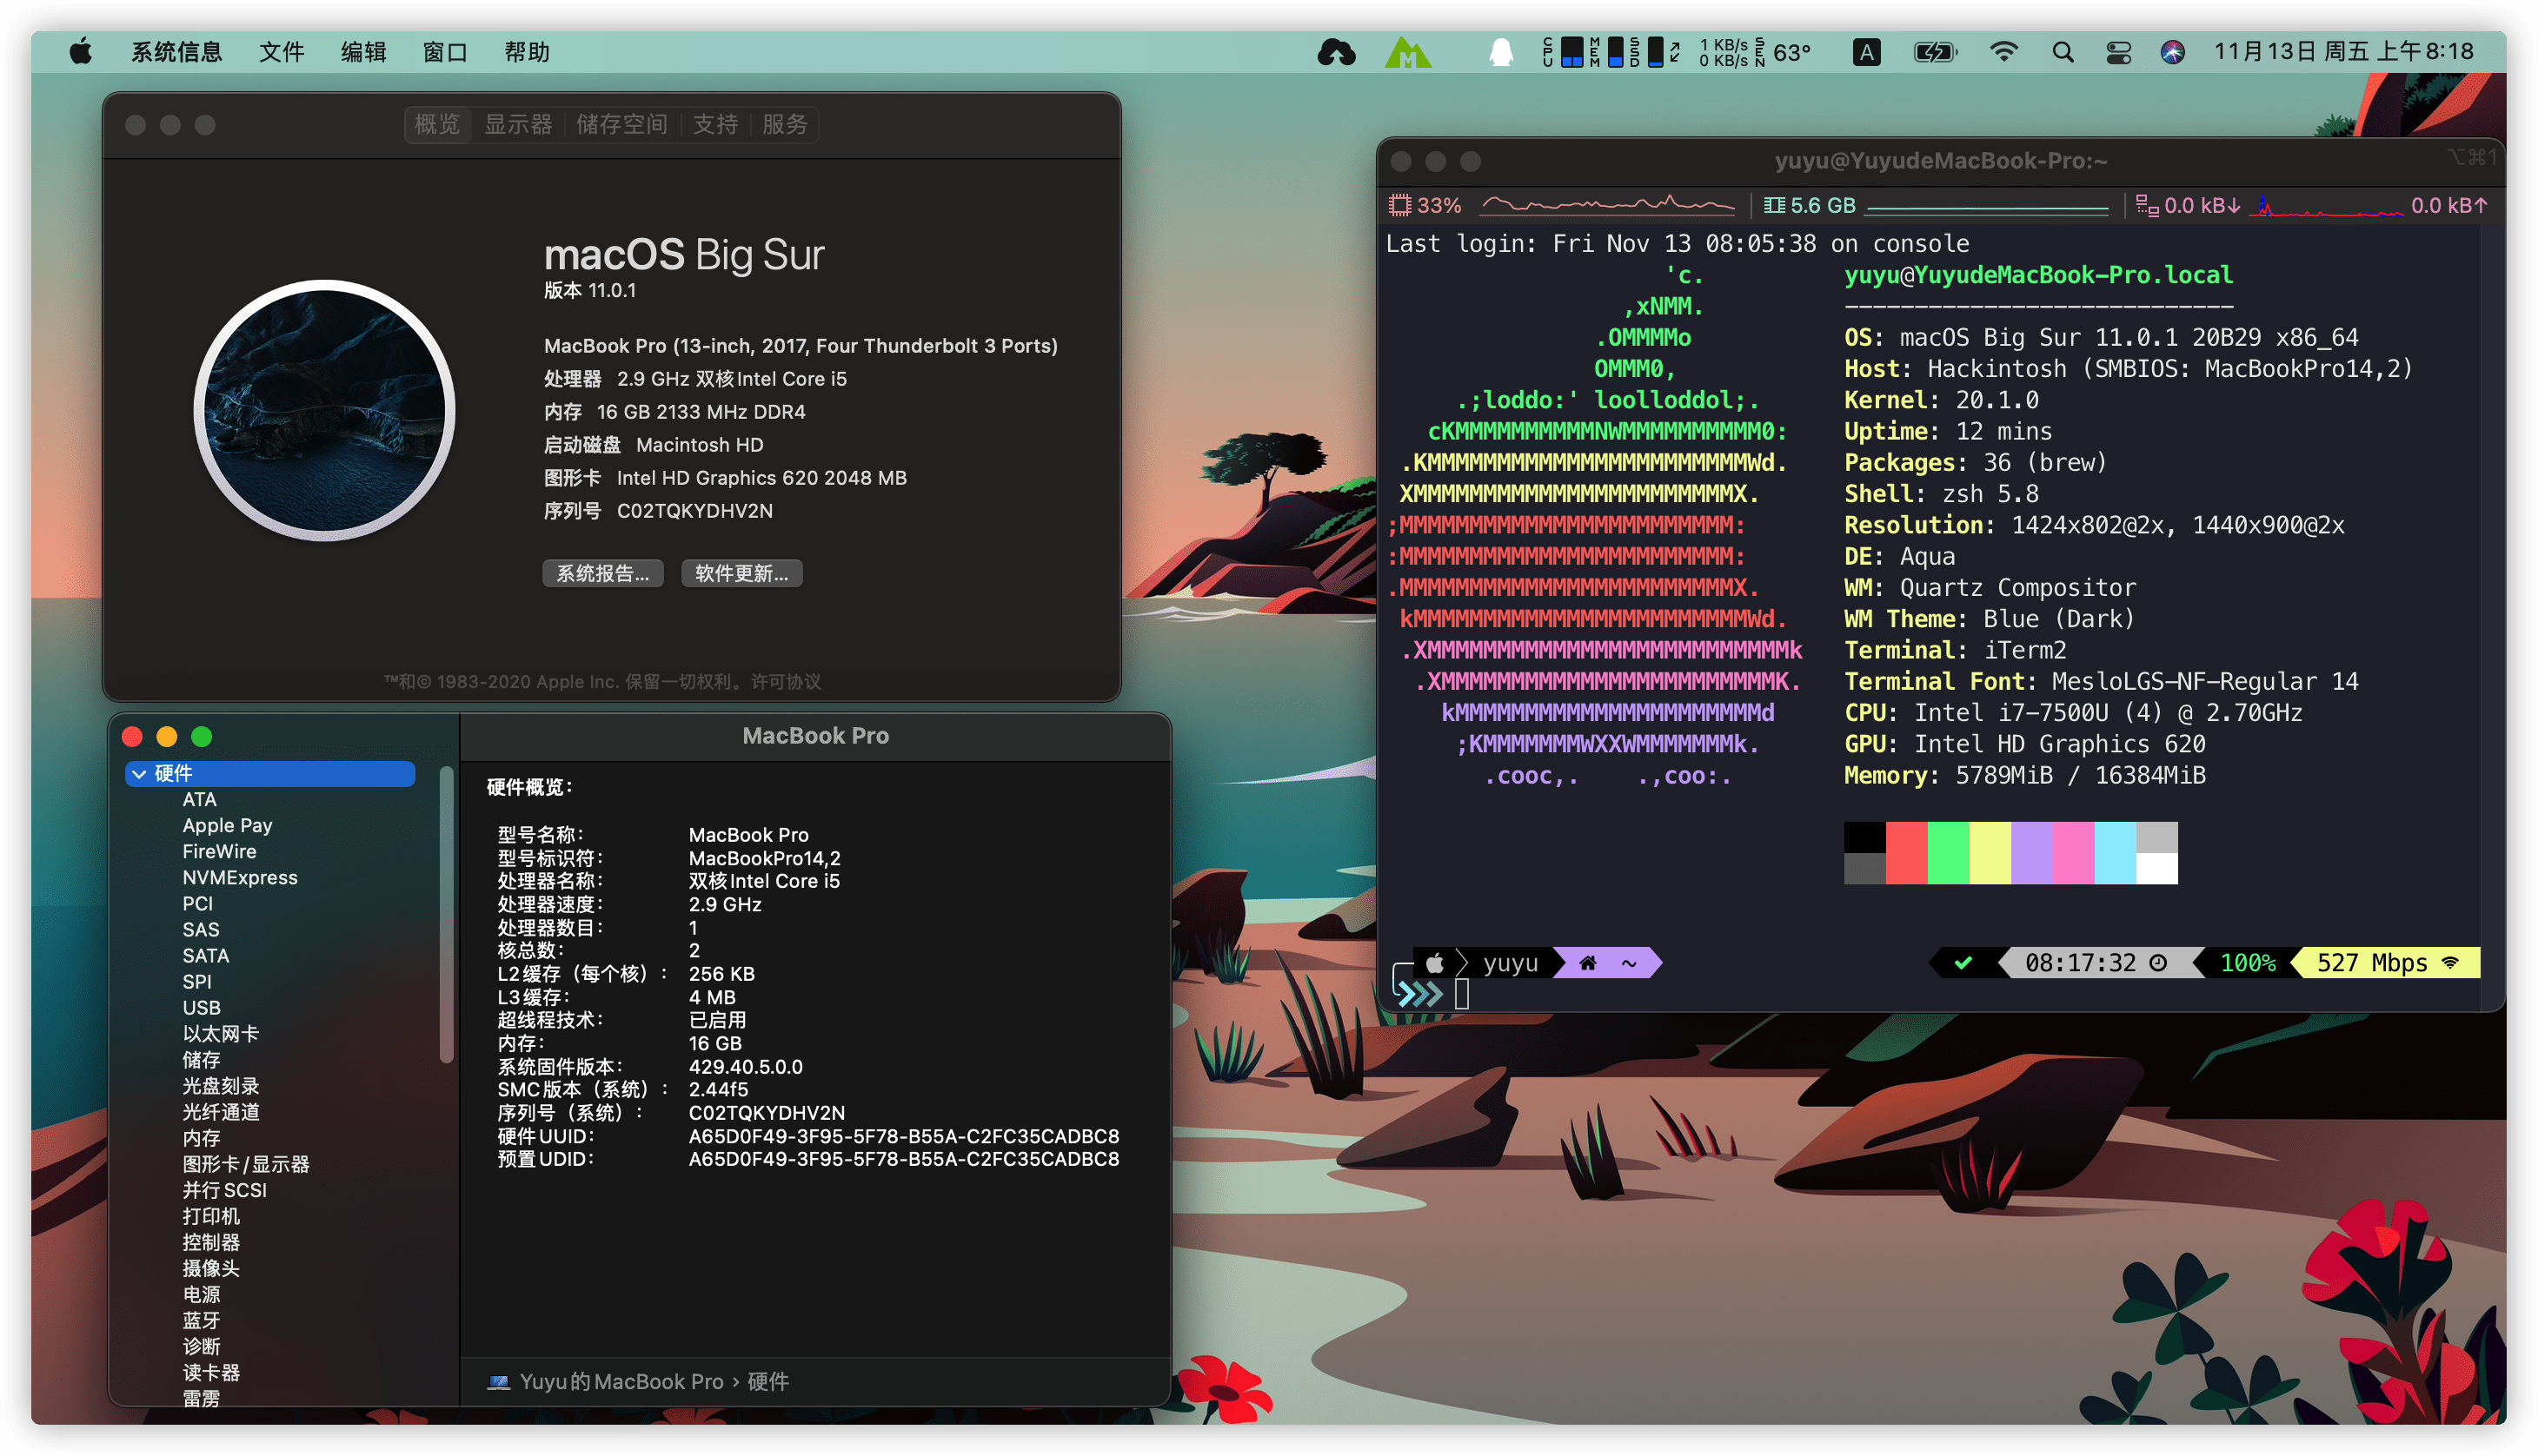2538x1456 pixels.
Task: Click the 63° temperature sensor indicator
Action: click(x=1791, y=52)
